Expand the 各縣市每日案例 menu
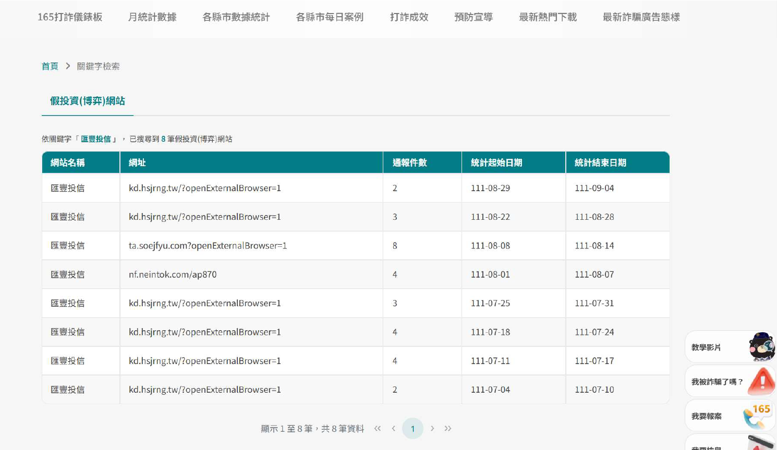This screenshot has height=450, width=777. (x=330, y=17)
